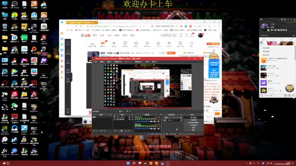Open the Sound Lock desktop shortcut
The height and width of the screenshot is (166, 296).
tap(24, 141)
